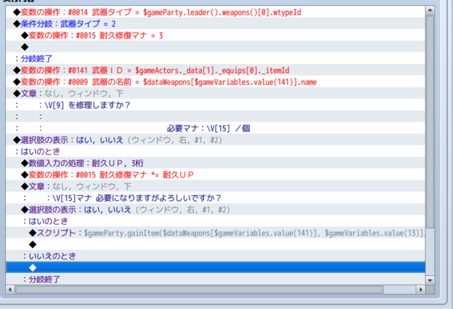Select the highlighted empty command line

click(x=215, y=268)
